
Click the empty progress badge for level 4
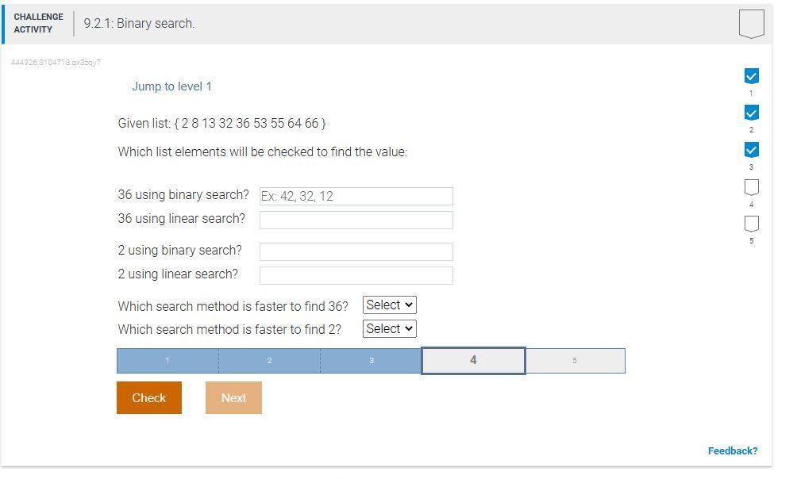750,186
